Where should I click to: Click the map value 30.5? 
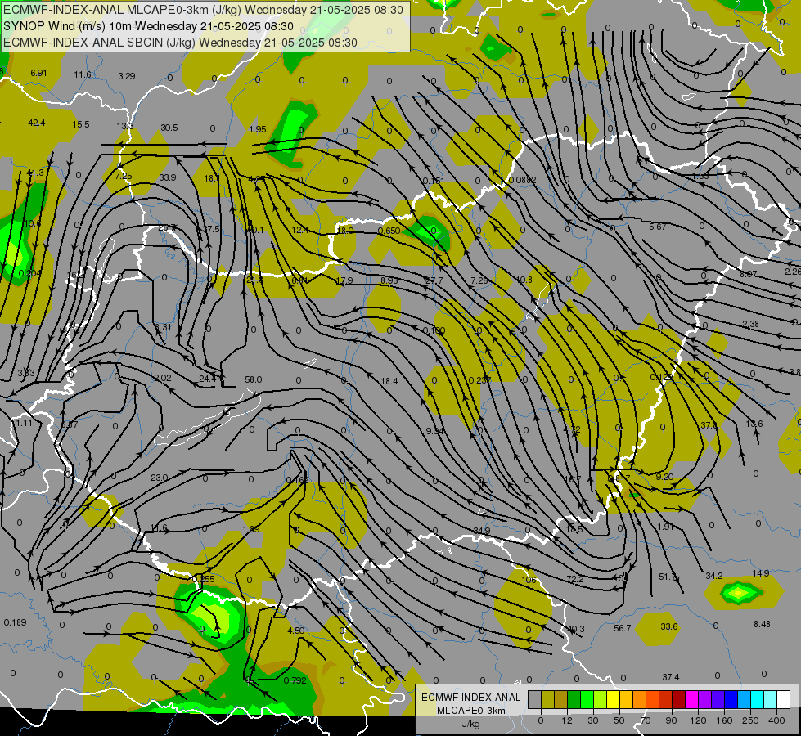tap(169, 128)
